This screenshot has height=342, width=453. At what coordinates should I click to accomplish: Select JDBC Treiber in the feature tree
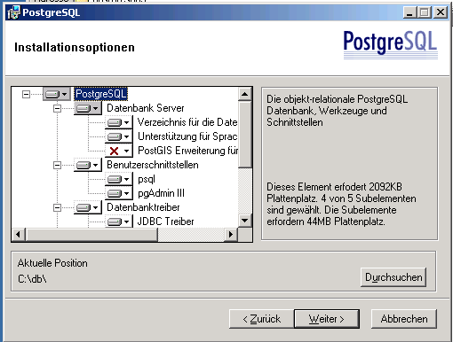(165, 222)
